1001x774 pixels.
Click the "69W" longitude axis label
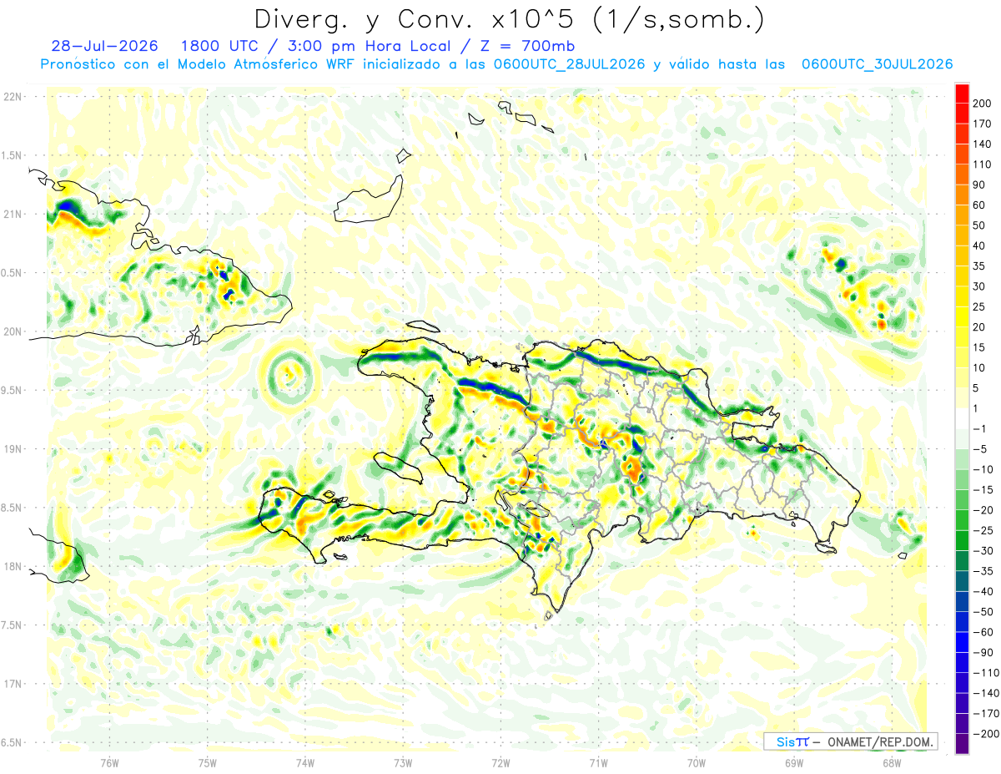point(794,763)
